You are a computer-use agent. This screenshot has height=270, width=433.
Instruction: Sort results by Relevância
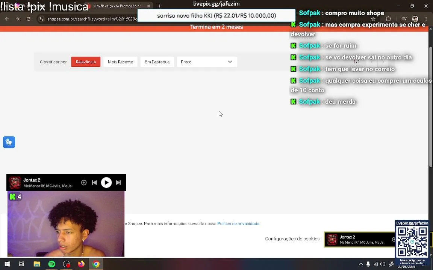[x=86, y=62]
